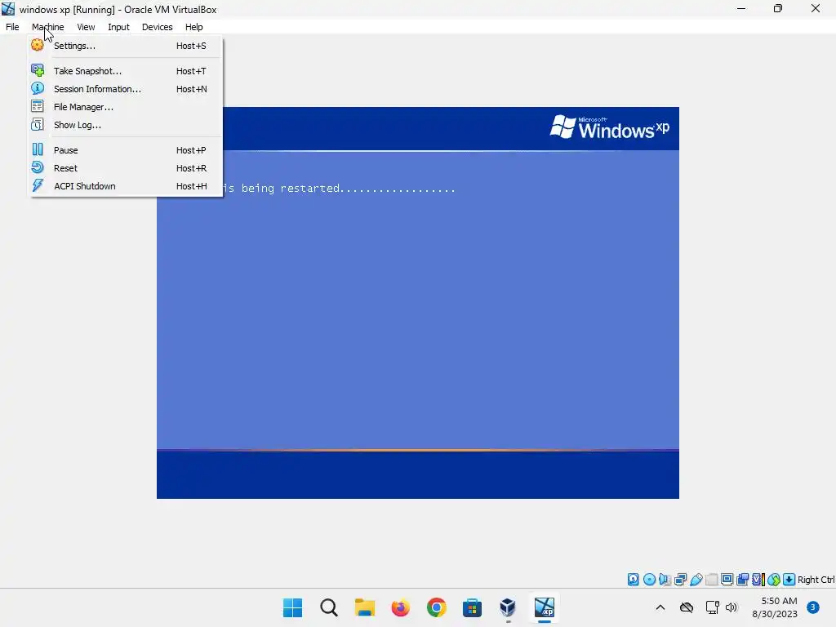This screenshot has height=627, width=836.
Task: Click the recording status indicator icon
Action: pyautogui.click(x=742, y=580)
